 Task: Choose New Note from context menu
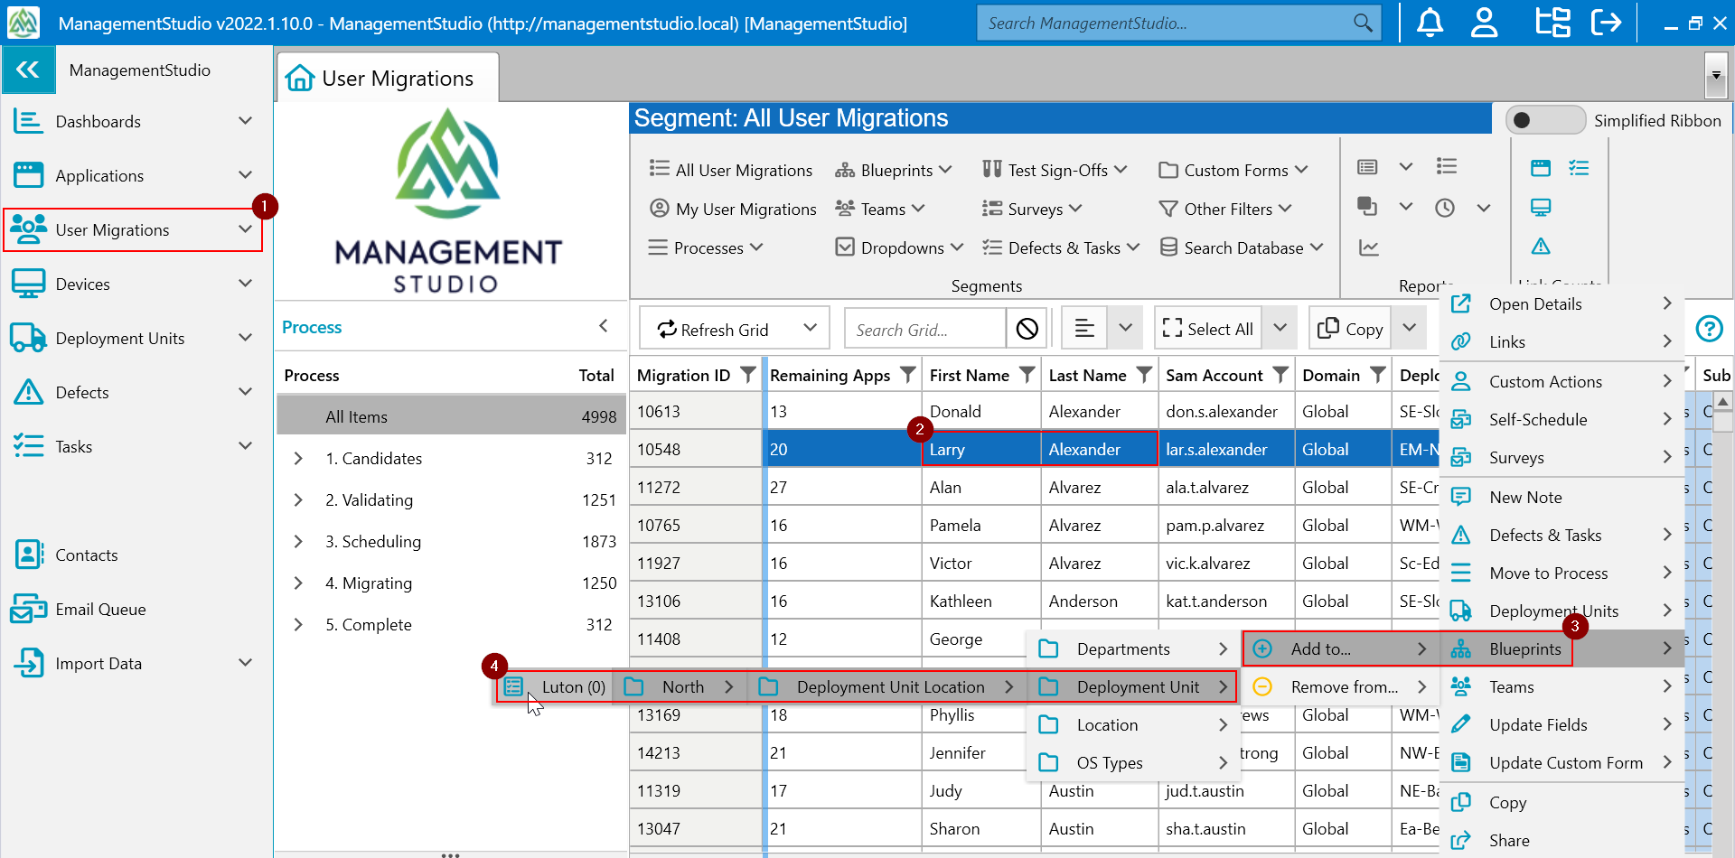(1561, 498)
